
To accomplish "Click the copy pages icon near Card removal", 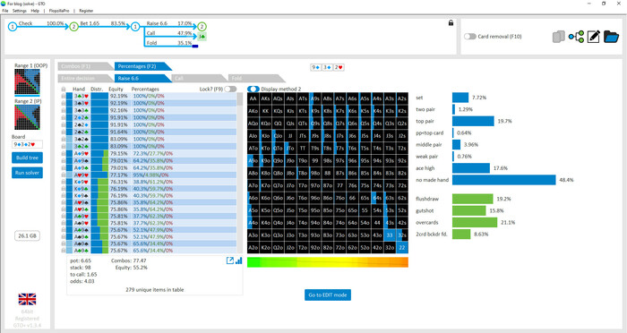I will click(x=559, y=37).
